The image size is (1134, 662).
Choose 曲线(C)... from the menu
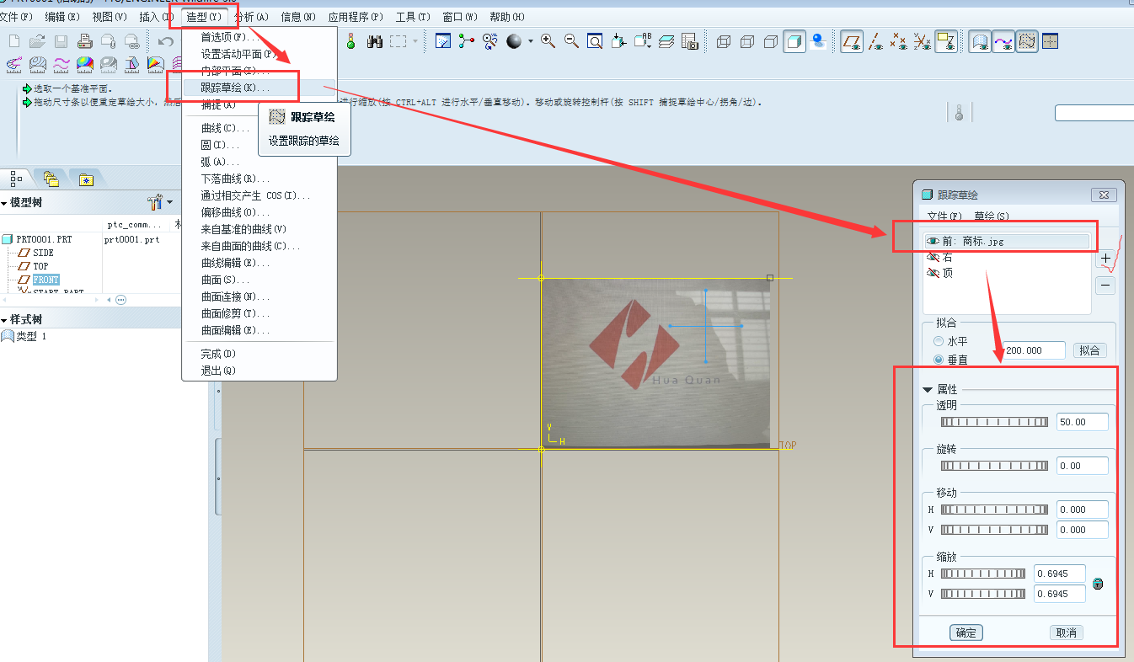(x=226, y=128)
